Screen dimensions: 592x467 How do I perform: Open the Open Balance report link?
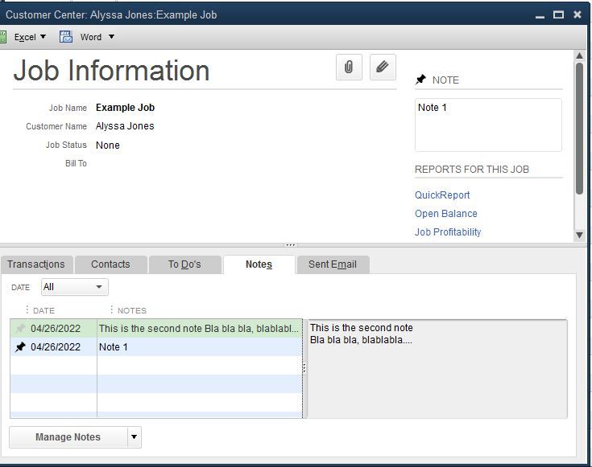point(446,213)
